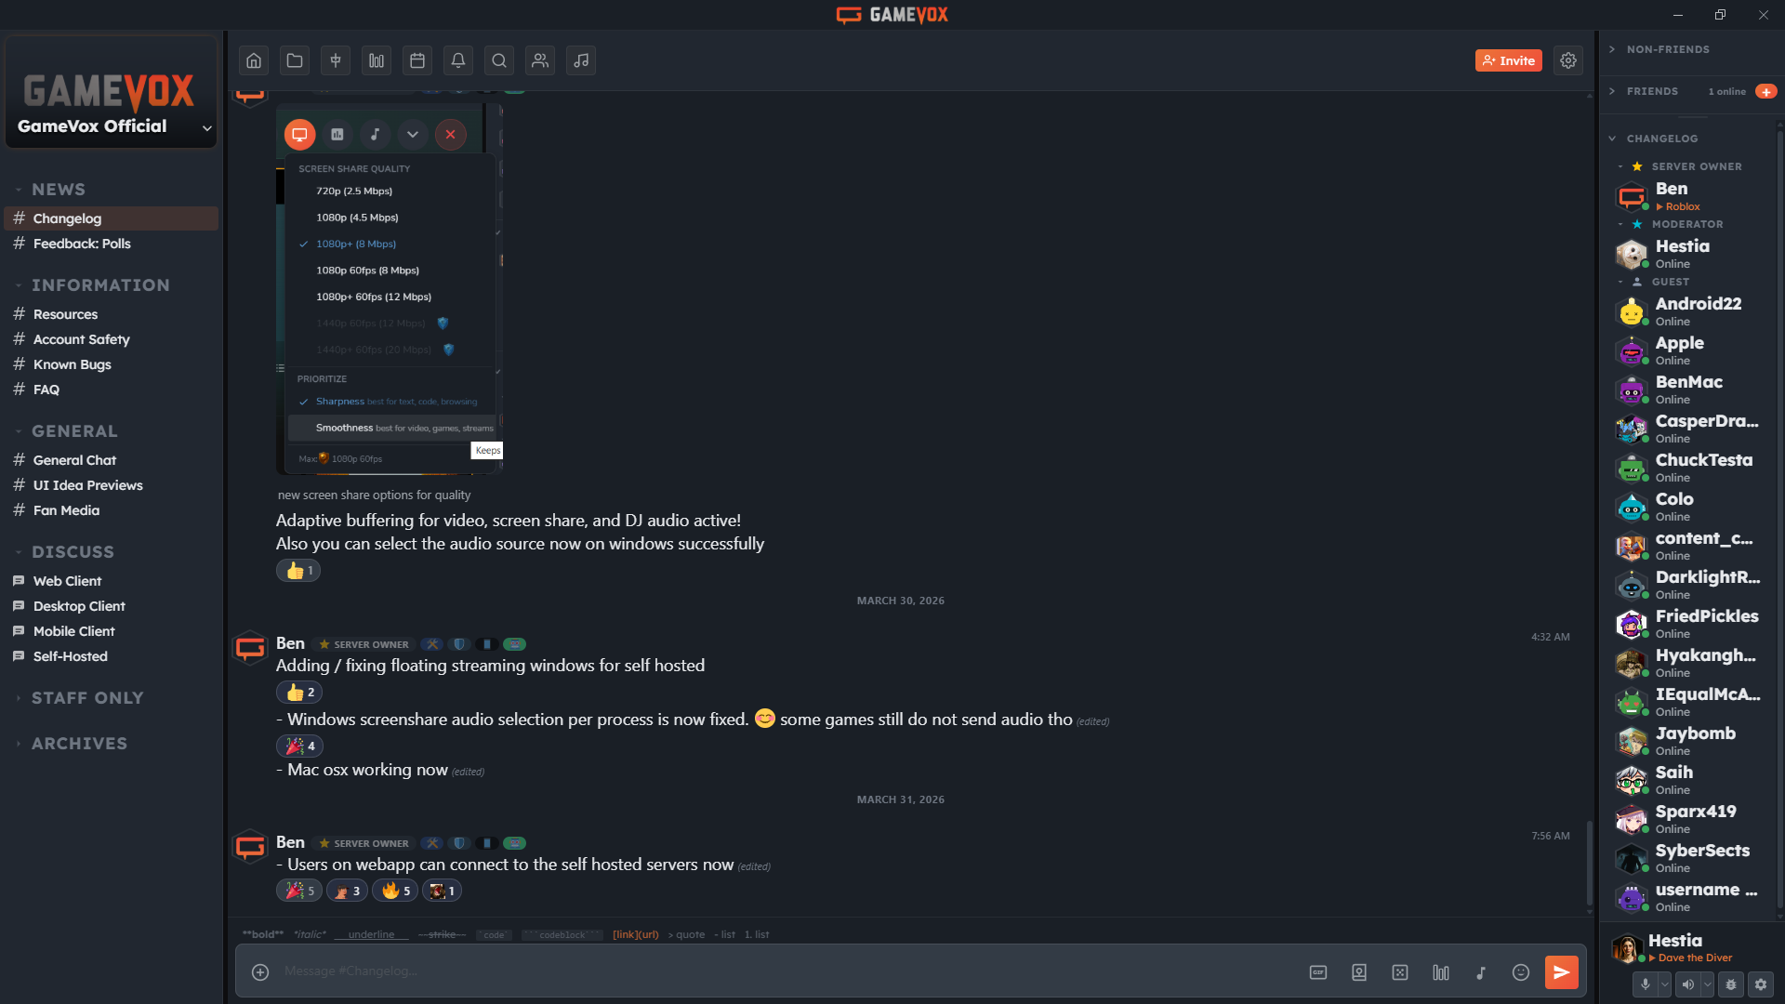Toggle speaker output sound
This screenshot has height=1004, width=1785.
(x=1687, y=984)
